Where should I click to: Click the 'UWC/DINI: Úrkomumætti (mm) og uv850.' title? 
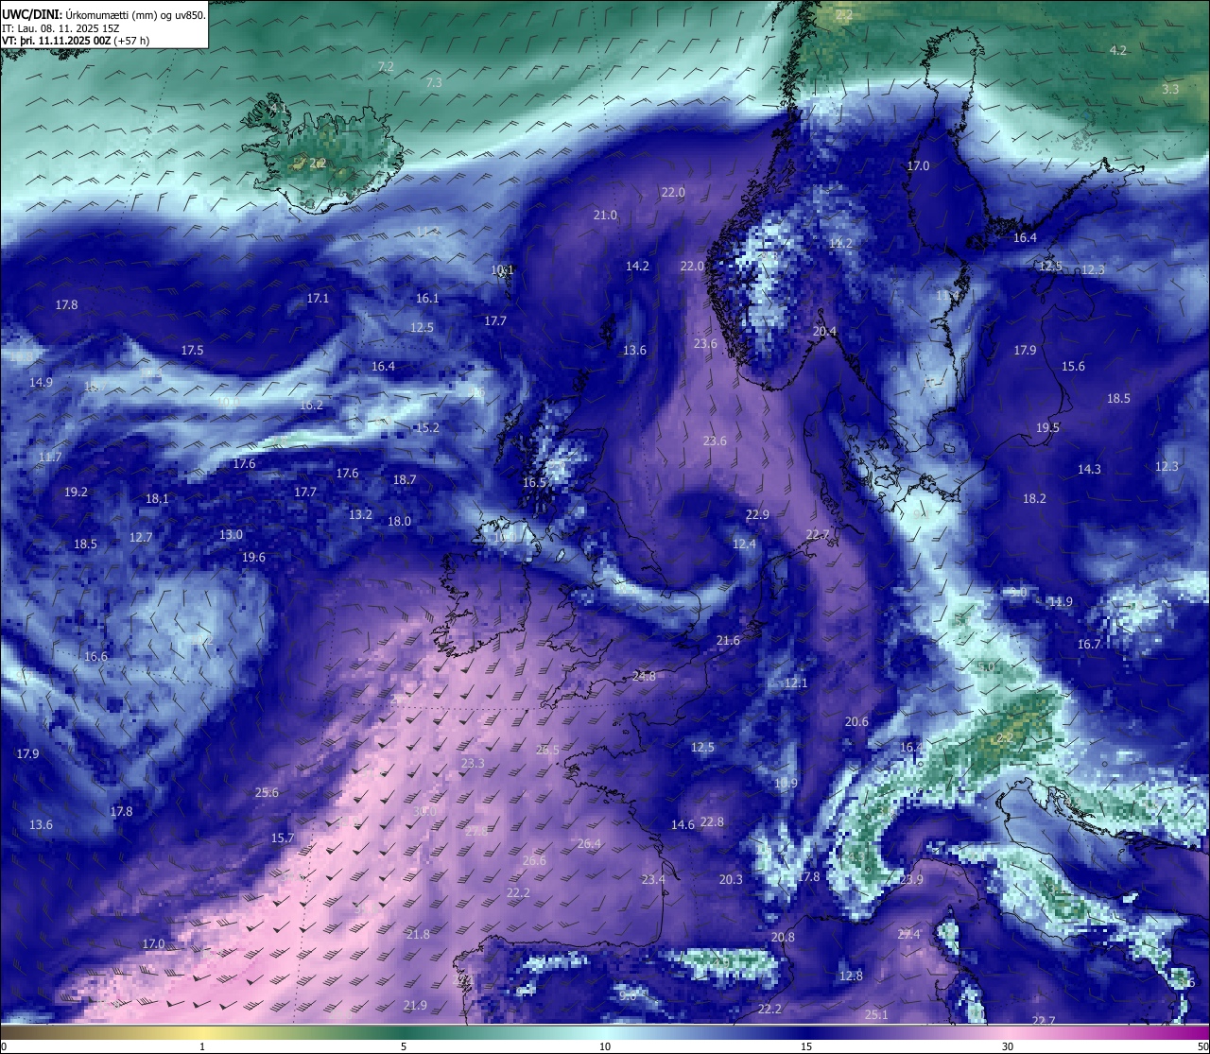tap(103, 14)
